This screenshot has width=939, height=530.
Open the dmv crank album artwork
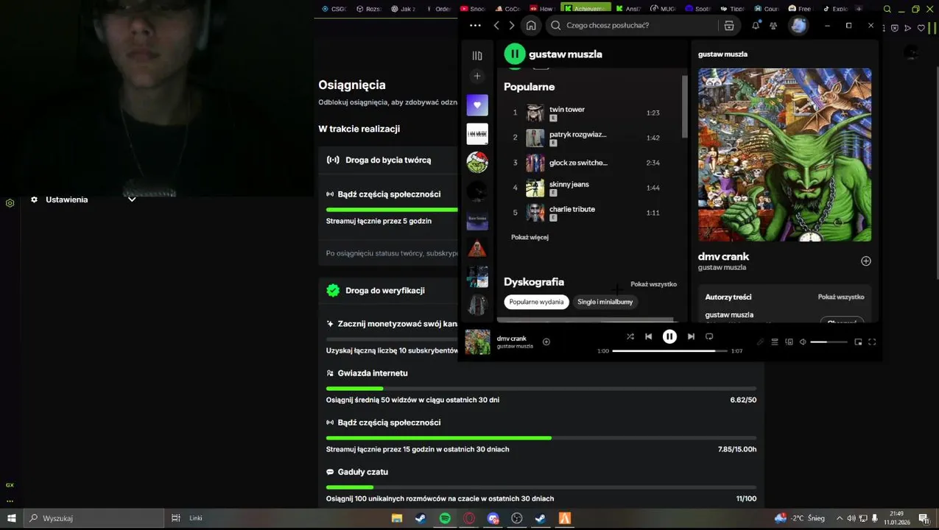coord(784,155)
